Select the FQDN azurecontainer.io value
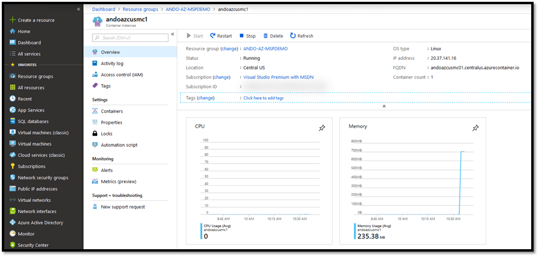Screen dimensions: 539x257 tap(475, 68)
